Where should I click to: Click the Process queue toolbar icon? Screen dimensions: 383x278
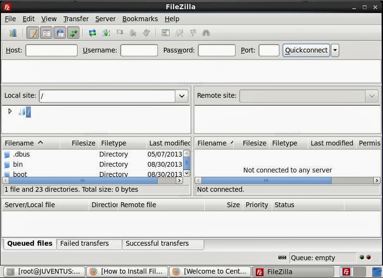106,33
